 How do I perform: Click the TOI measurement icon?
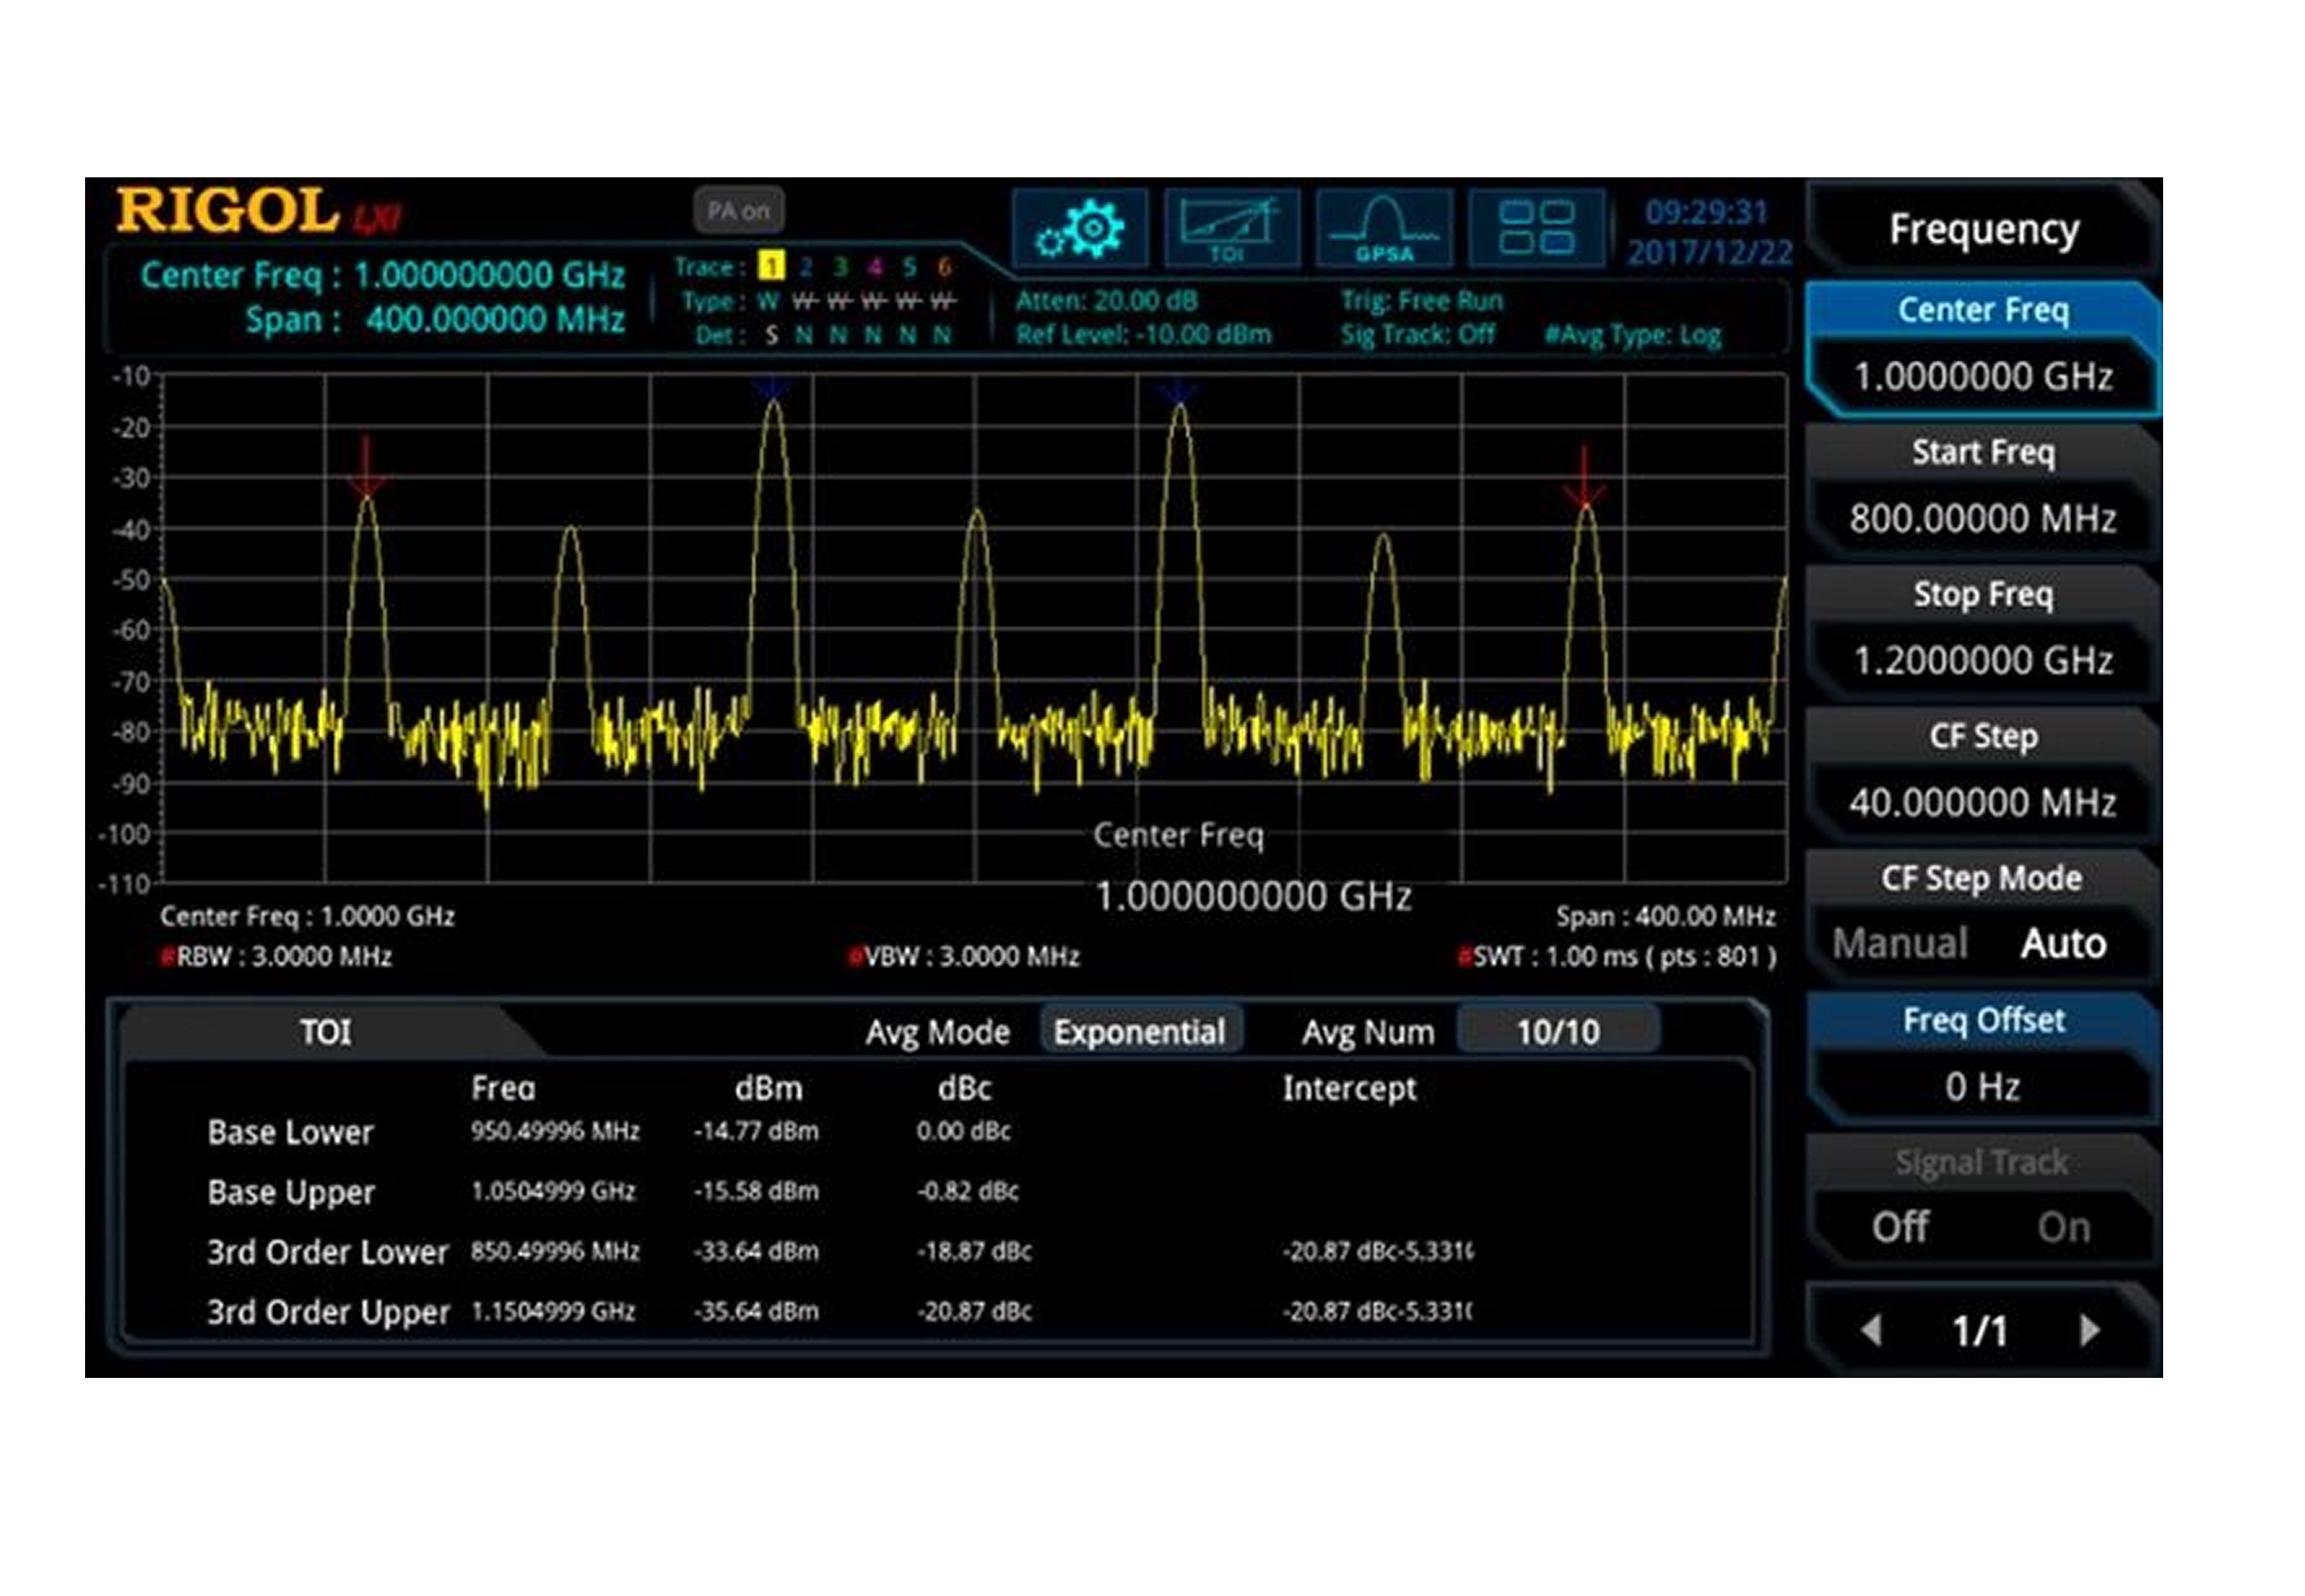(x=1231, y=230)
